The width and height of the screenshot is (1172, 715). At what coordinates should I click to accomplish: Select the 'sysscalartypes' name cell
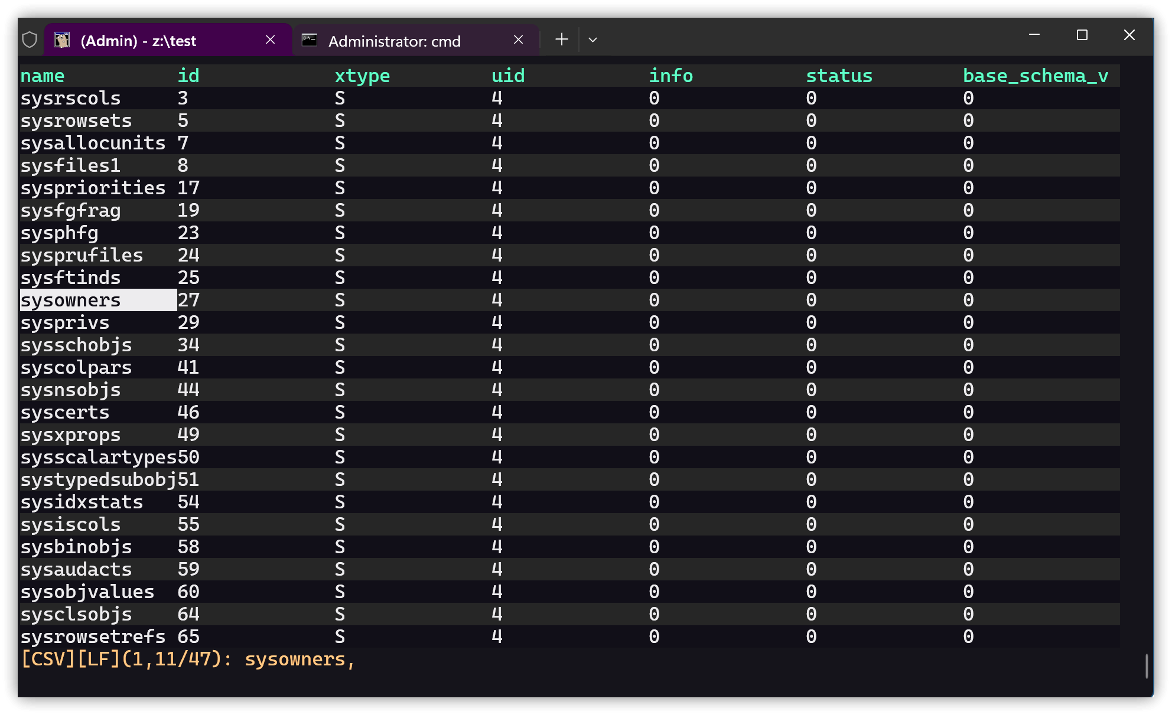click(99, 457)
